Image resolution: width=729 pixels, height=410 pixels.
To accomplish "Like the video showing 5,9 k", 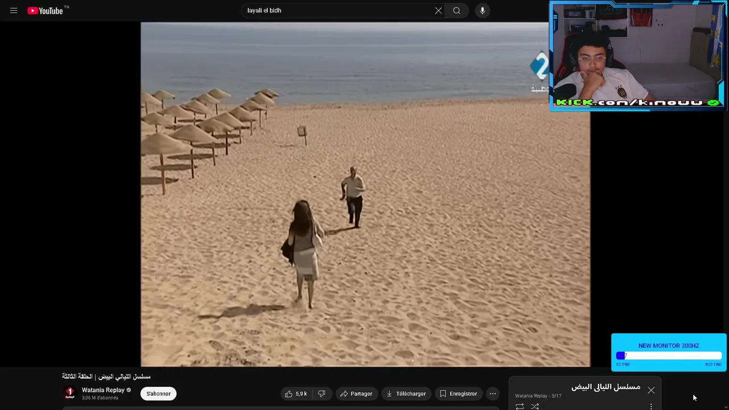I will [296, 393].
